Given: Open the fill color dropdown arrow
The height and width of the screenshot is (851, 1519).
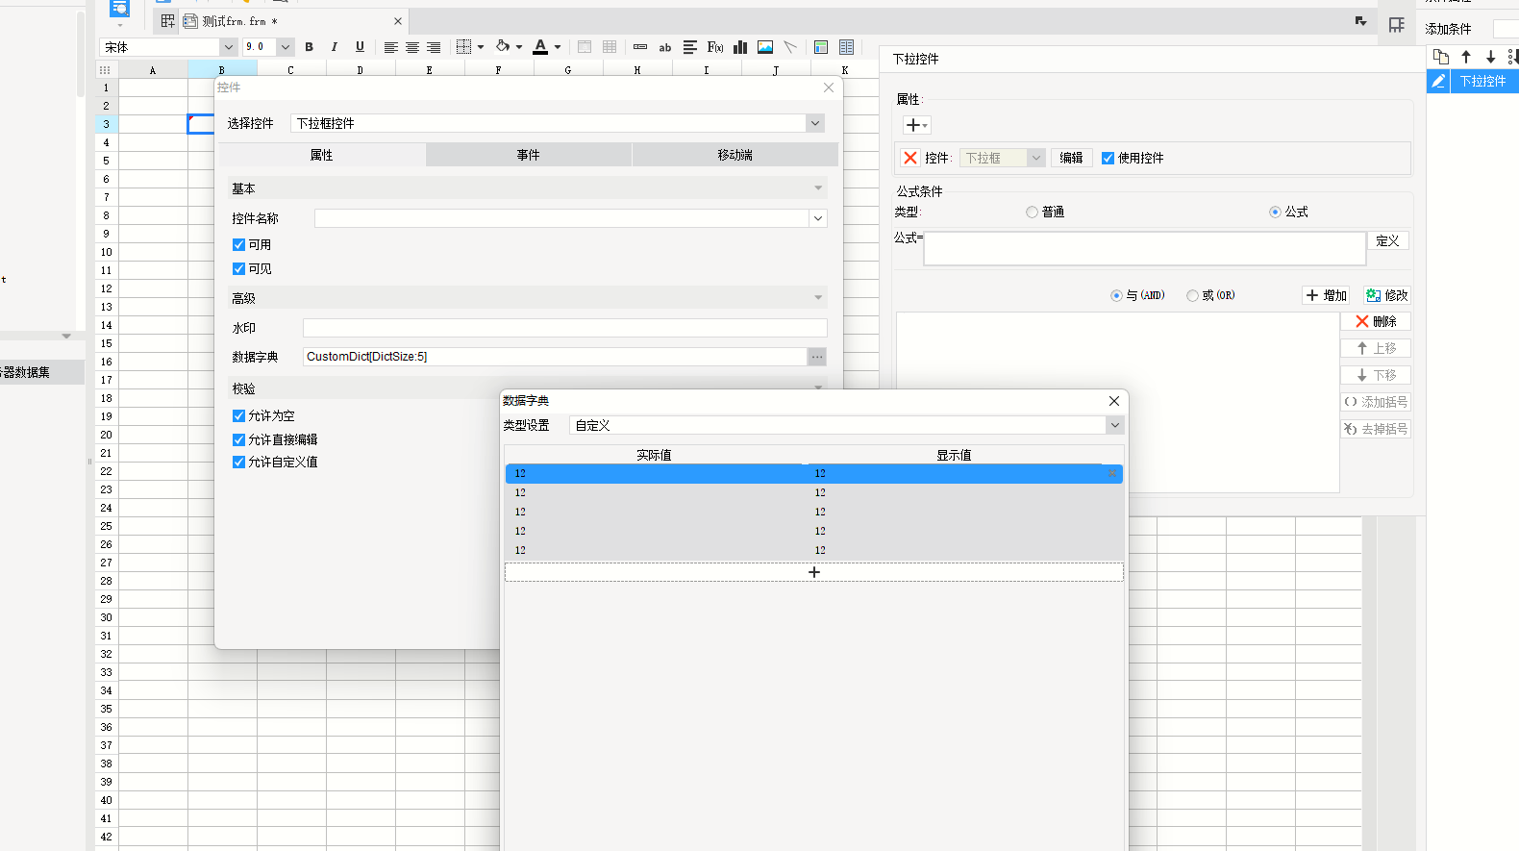Looking at the screenshot, I should point(519,47).
